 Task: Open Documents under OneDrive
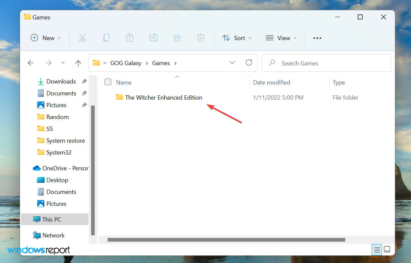(x=57, y=192)
